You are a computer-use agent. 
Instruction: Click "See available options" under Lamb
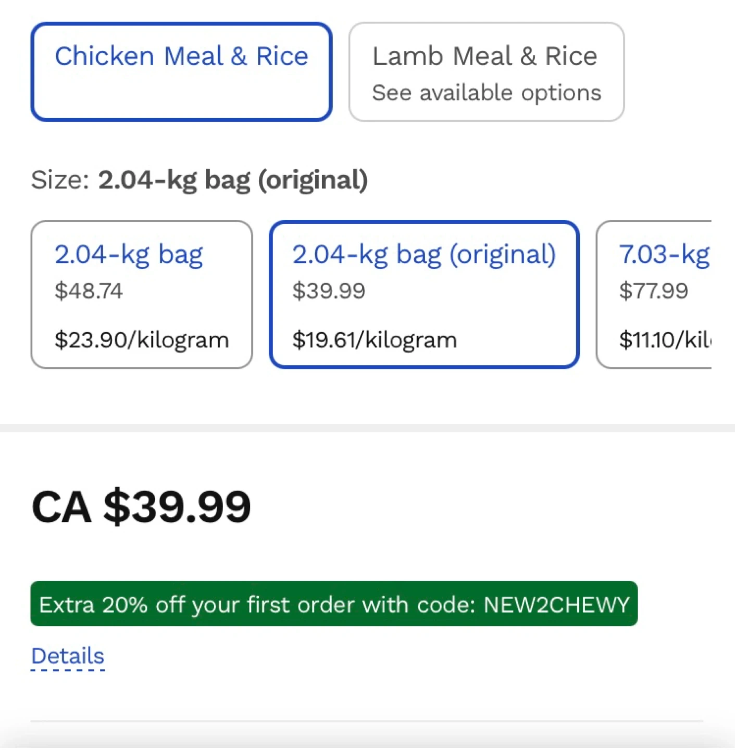tap(487, 93)
